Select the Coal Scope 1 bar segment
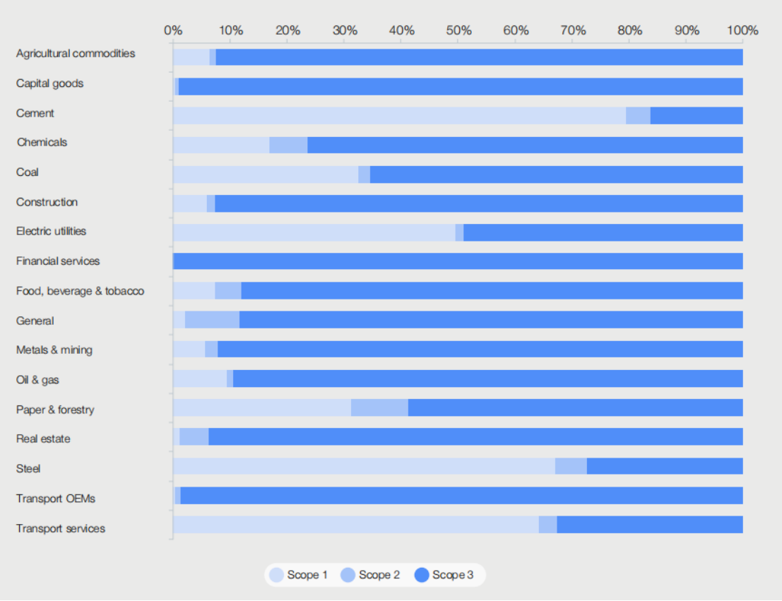This screenshot has width=782, height=601. [266, 174]
